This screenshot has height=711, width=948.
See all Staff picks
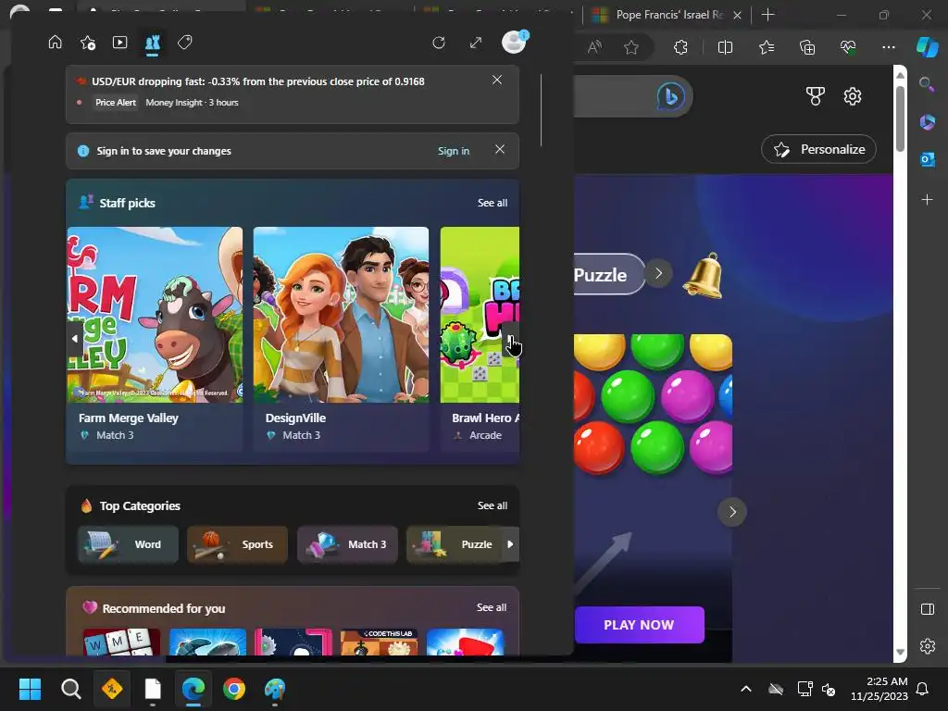click(493, 203)
